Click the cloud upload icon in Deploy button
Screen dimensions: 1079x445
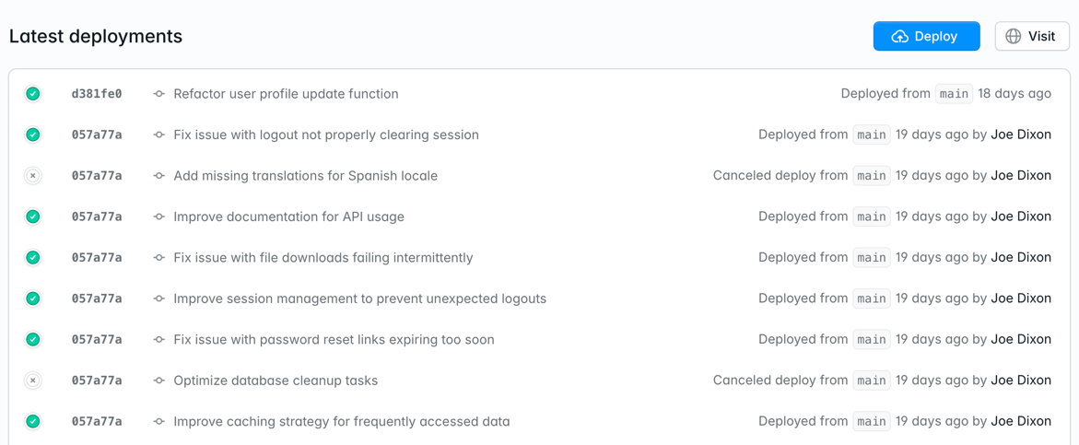(x=900, y=37)
